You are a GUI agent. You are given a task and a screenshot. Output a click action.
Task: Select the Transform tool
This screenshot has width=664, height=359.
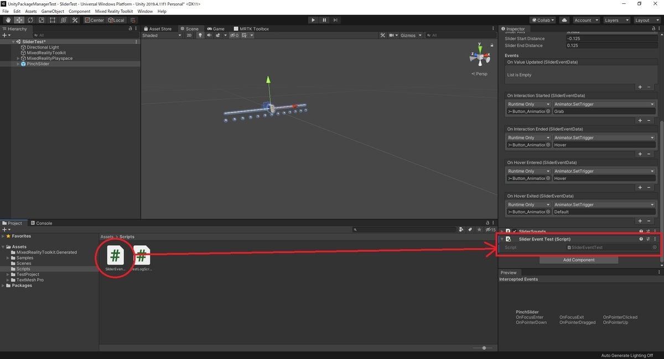(63, 20)
